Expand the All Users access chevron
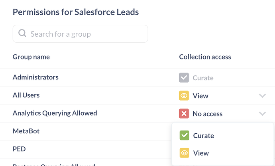The height and width of the screenshot is (166, 275). [x=262, y=96]
